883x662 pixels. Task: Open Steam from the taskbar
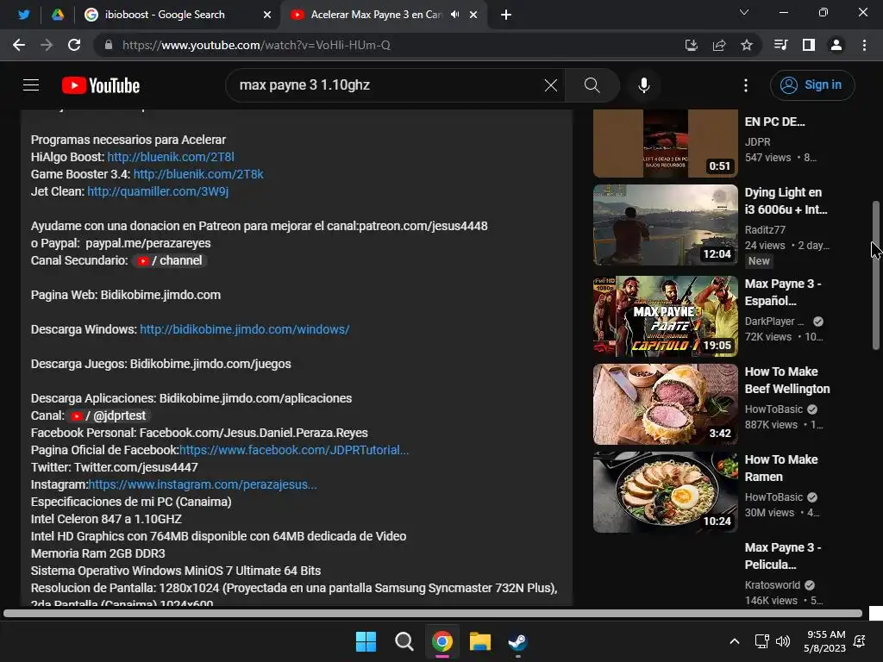(517, 641)
